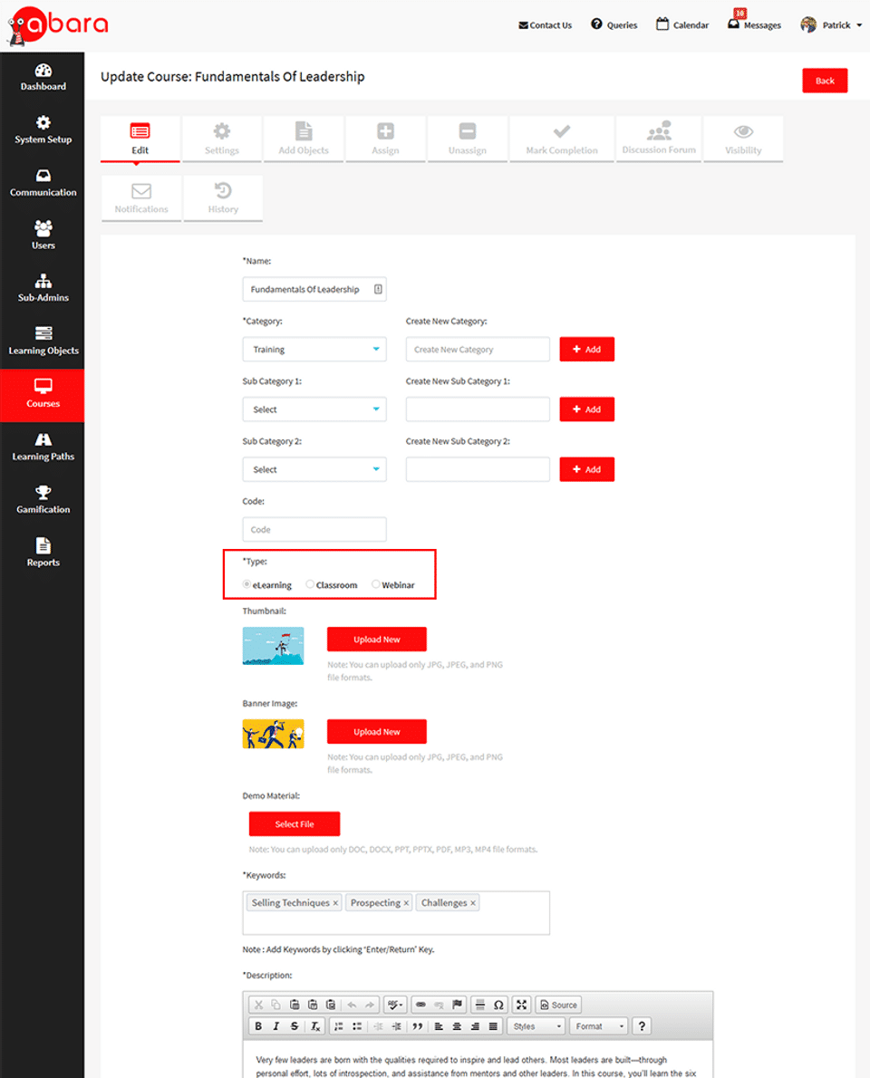Switch to the Settings tab

[x=221, y=139]
